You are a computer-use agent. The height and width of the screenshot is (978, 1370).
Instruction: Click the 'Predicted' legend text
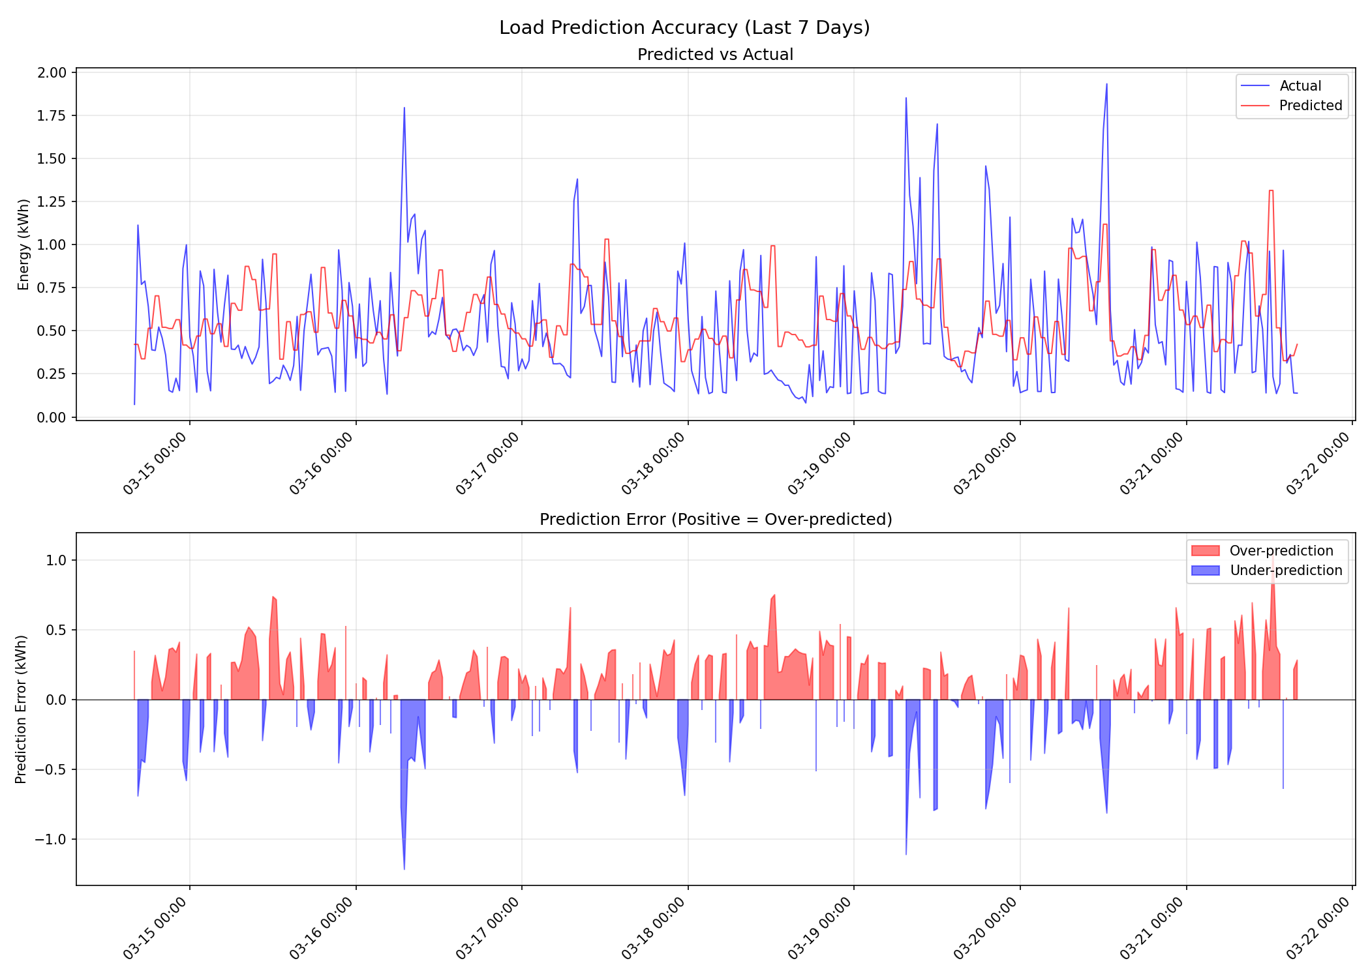click(x=1310, y=106)
